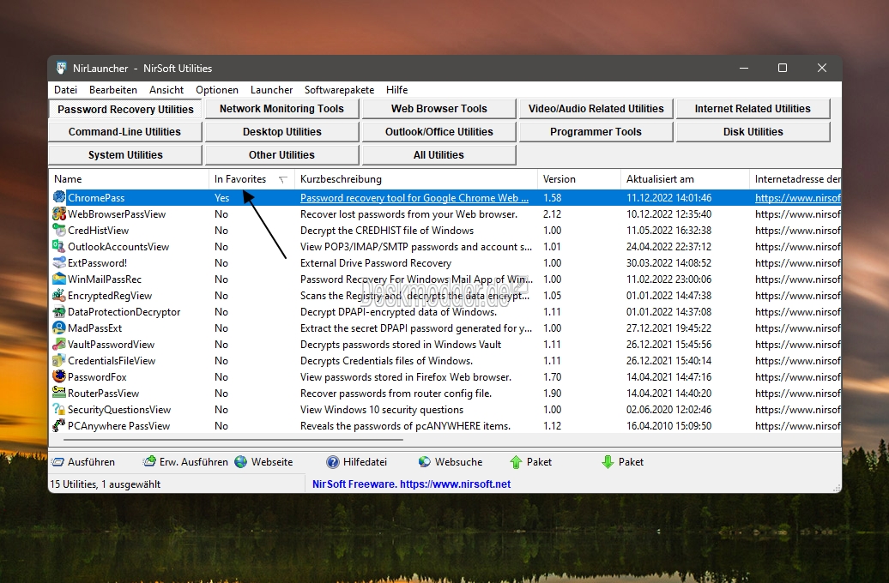The image size is (889, 583).
Task: Click the VaultPasswordView row icon
Action: (x=59, y=344)
